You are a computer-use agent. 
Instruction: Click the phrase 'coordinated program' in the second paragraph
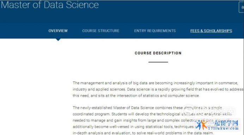(91, 114)
